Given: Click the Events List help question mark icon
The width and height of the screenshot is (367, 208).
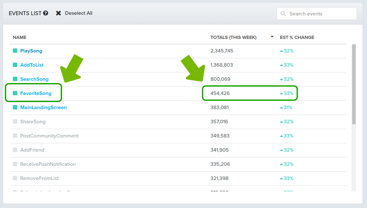Looking at the screenshot, I should [46, 13].
